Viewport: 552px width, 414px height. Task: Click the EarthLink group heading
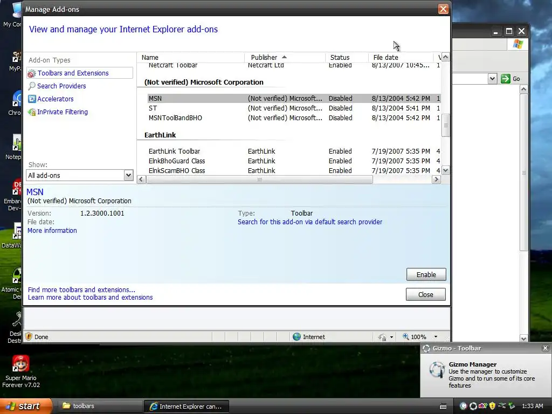point(160,135)
